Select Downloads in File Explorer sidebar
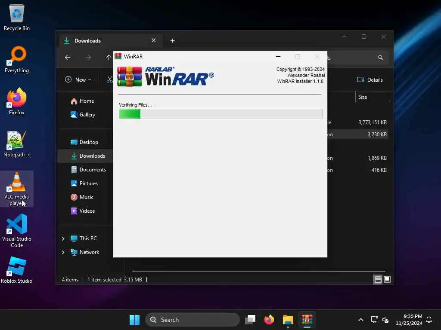The image size is (441, 330). pyautogui.click(x=86, y=156)
